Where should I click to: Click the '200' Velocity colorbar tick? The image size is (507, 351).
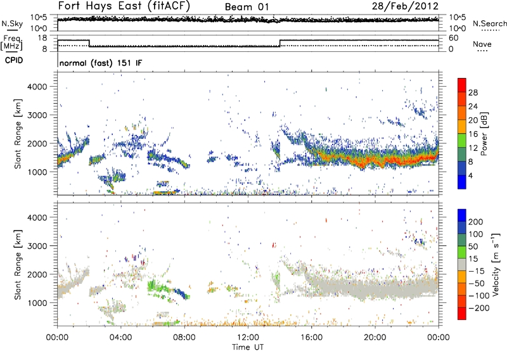pyautogui.click(x=476, y=222)
